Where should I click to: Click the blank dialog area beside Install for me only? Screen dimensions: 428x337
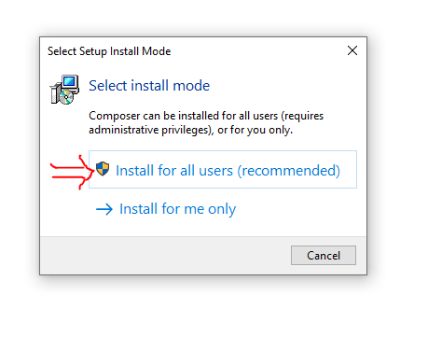pos(298,209)
